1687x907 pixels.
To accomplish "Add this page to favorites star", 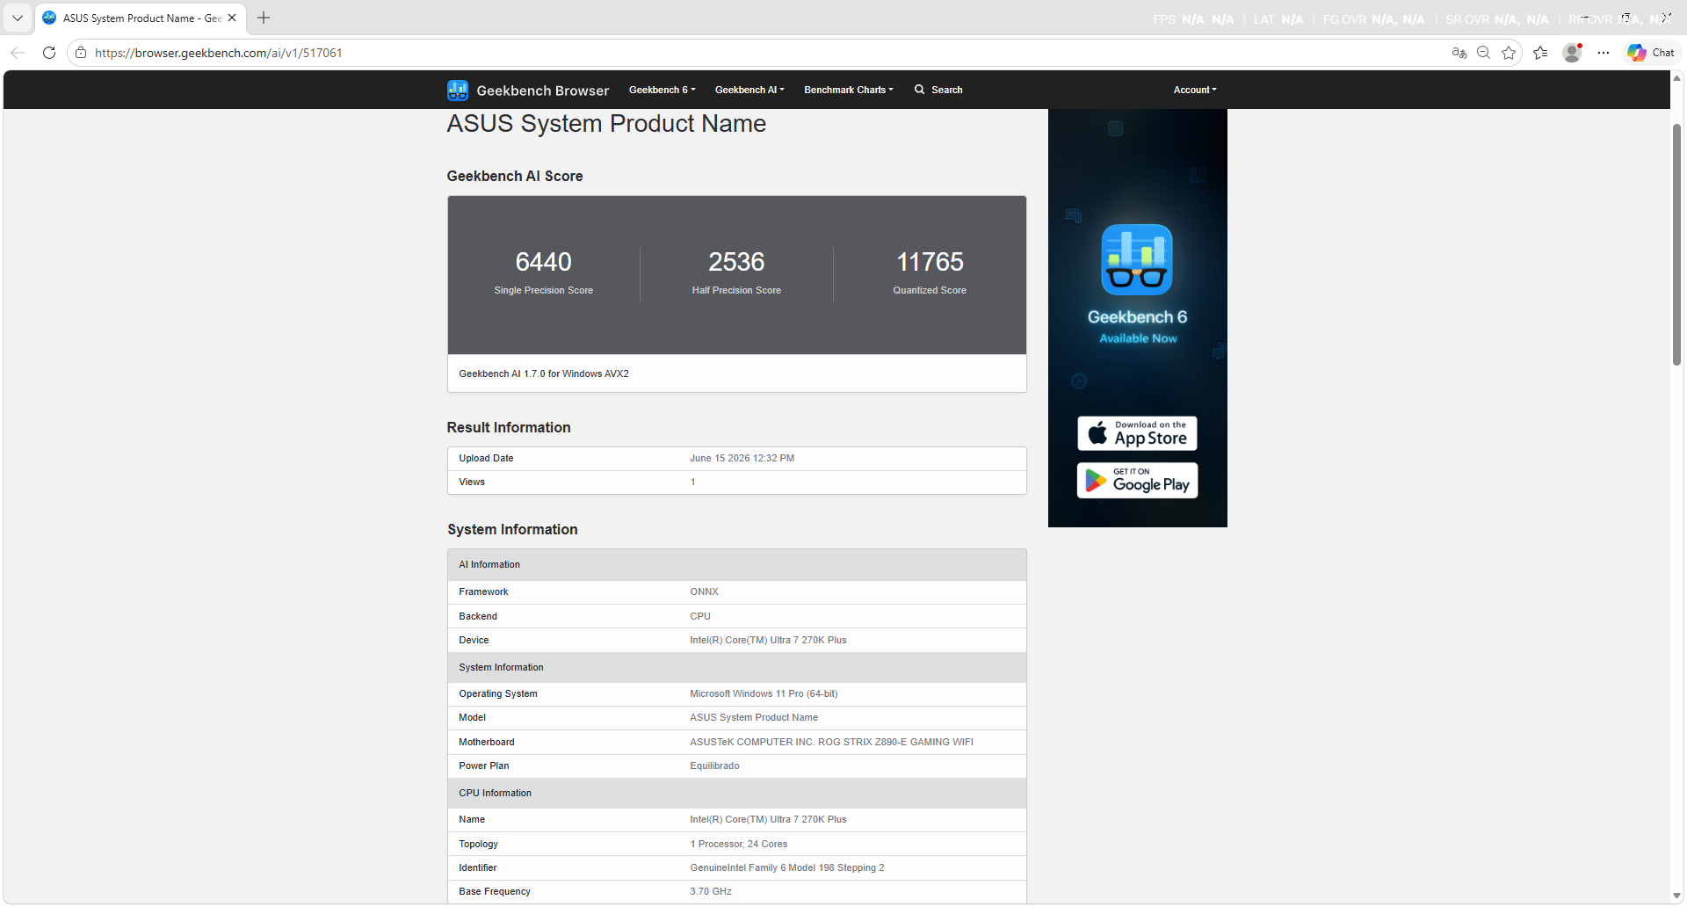I will (1509, 53).
